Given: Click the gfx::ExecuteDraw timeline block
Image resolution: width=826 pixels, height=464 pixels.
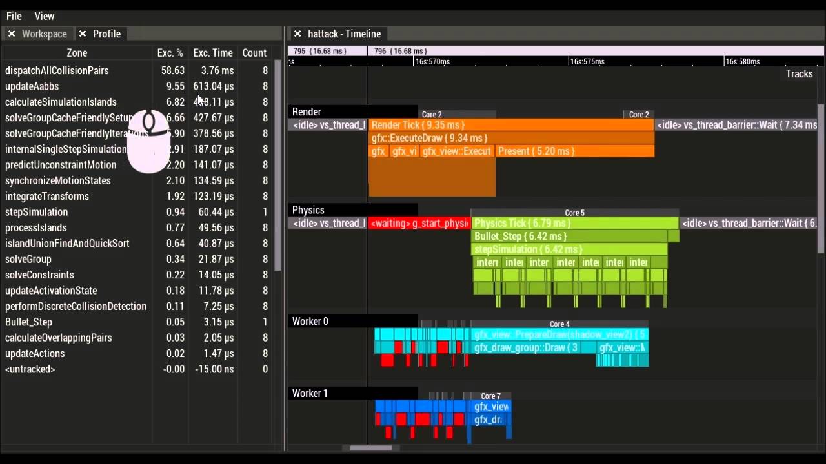Looking at the screenshot, I should point(511,138).
